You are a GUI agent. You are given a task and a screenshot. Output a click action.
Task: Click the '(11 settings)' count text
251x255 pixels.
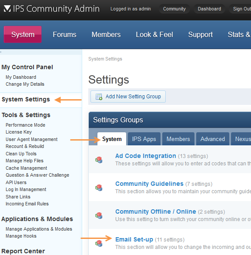170,240
